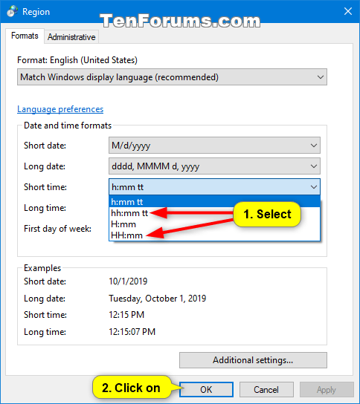Click the Format: English (United States) label
Image resolution: width=360 pixels, height=404 pixels.
coord(77,60)
